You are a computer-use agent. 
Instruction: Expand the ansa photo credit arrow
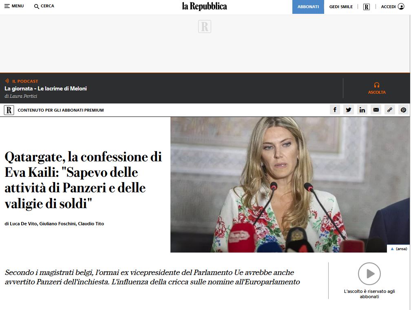click(392, 248)
